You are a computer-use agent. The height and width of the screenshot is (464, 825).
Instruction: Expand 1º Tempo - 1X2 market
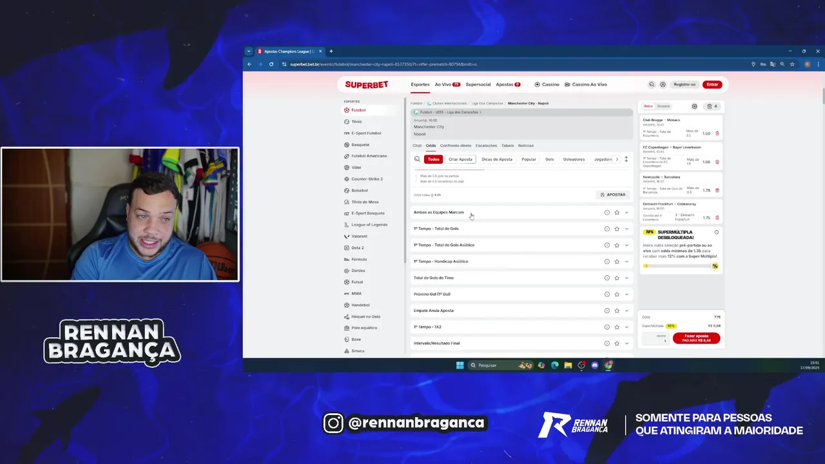[626, 327]
